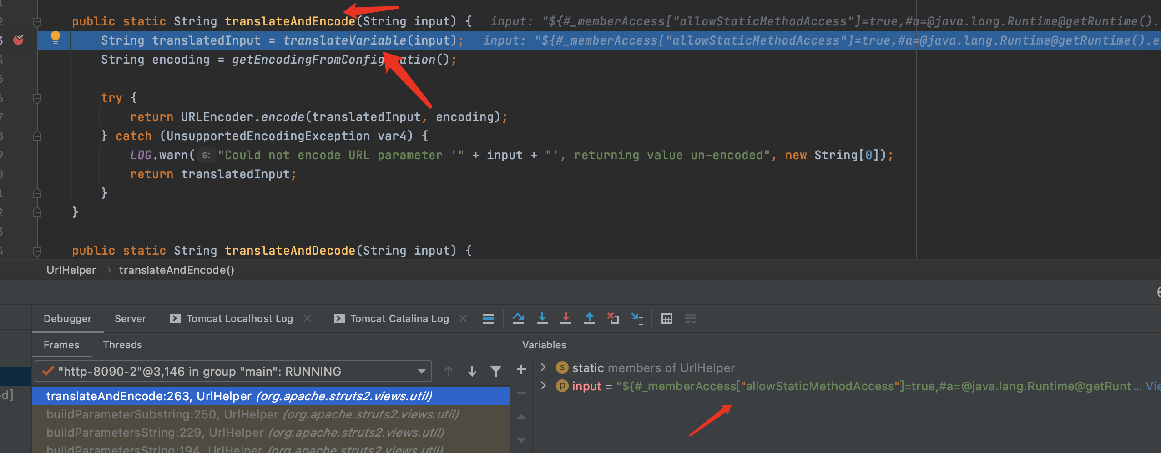The width and height of the screenshot is (1161, 453).
Task: Collapse the translateAndEncode method fold marker
Action: point(37,21)
